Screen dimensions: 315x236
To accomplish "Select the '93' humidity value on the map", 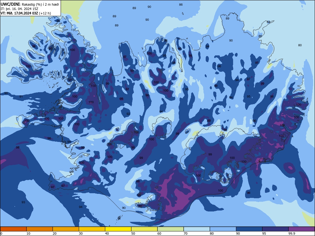I will tap(23, 202).
